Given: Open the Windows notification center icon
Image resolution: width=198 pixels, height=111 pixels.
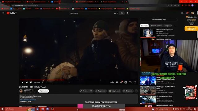Looking at the screenshot, I should pyautogui.click(x=195, y=109).
